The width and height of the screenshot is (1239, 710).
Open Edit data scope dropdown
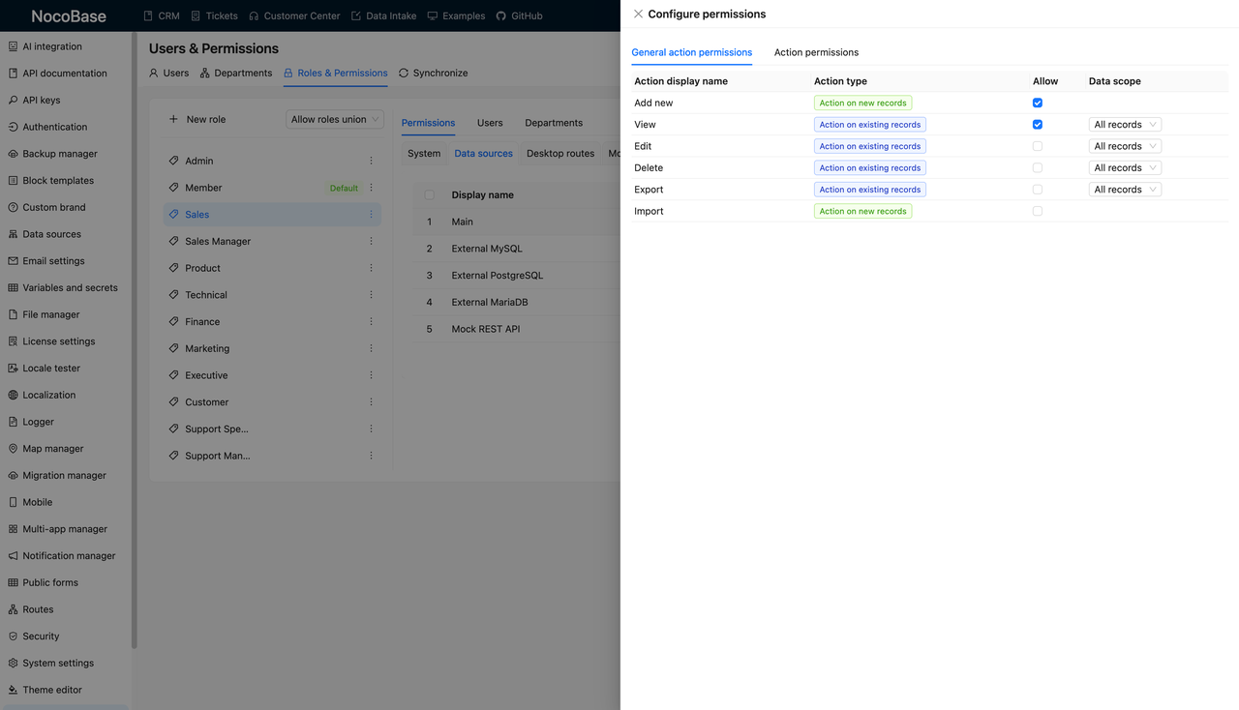coord(1125,146)
